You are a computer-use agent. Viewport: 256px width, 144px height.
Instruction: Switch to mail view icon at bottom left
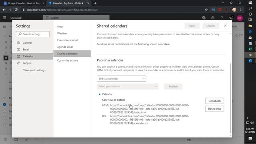(x=6, y=140)
